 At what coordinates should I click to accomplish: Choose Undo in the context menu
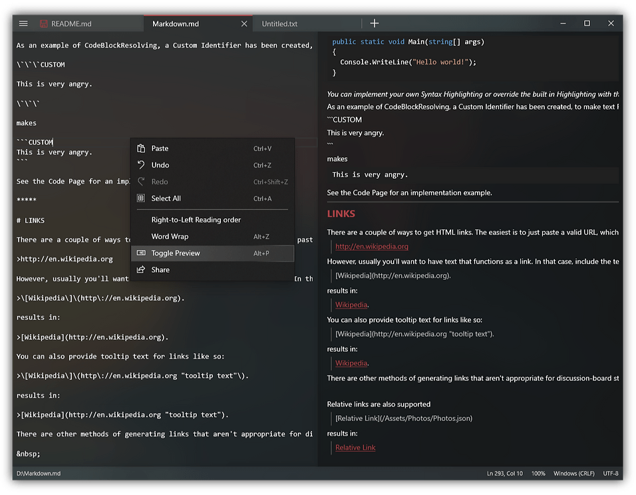tap(212, 165)
